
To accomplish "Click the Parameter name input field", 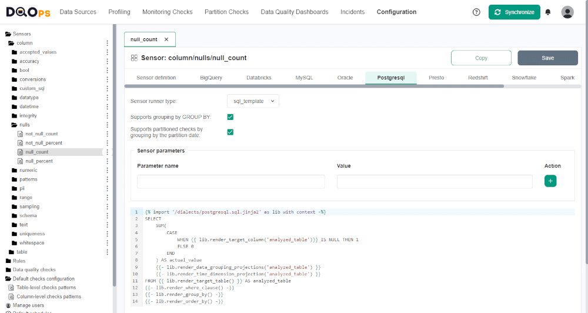I will [x=230, y=181].
